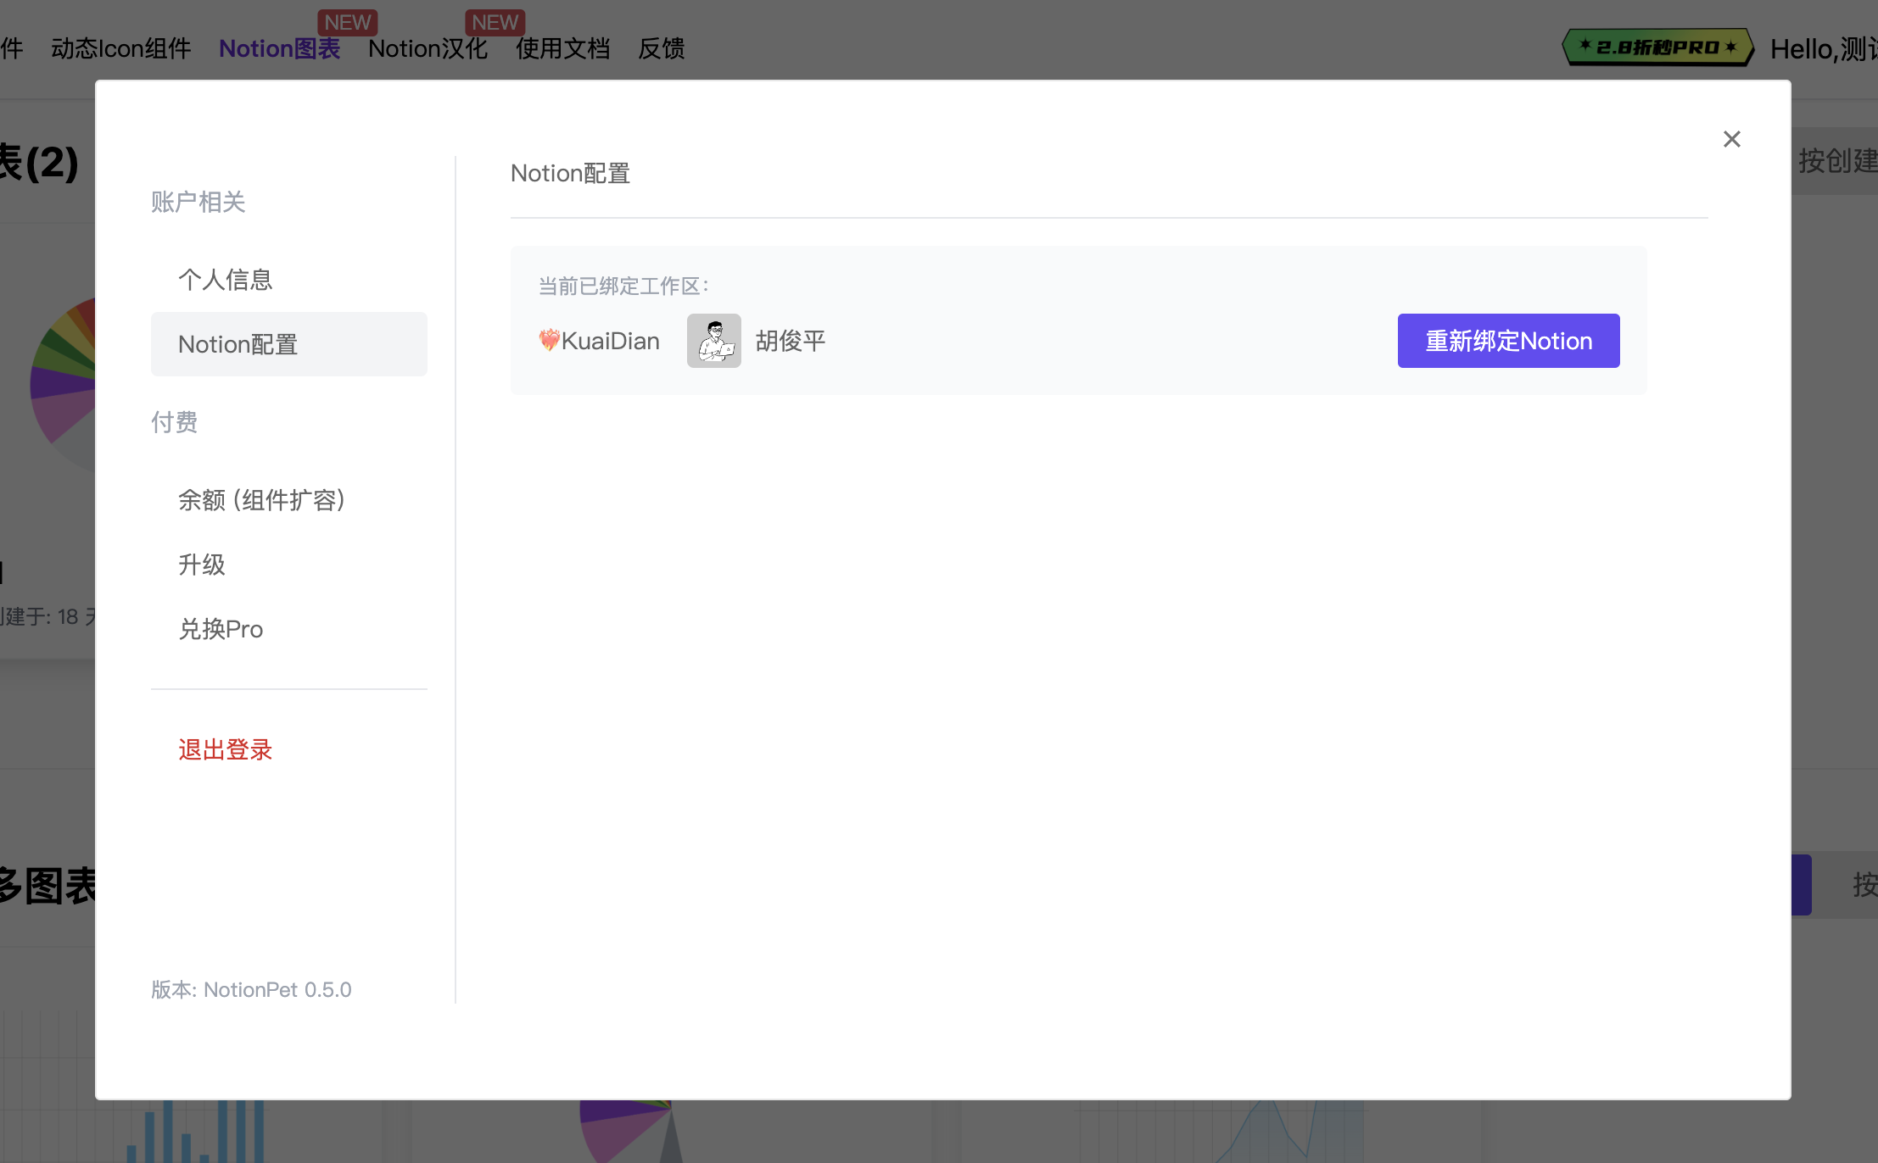The image size is (1878, 1163).
Task: Click the 胡俊平 user avatar image
Action: click(713, 341)
